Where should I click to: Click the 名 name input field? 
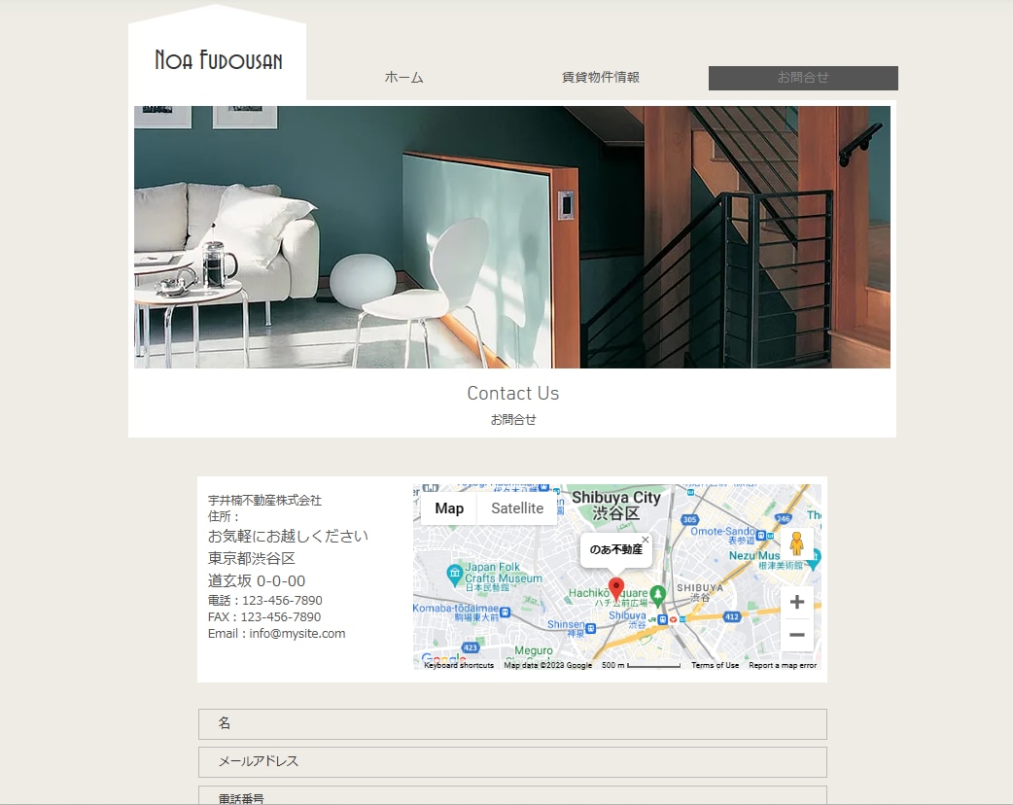[x=512, y=724]
